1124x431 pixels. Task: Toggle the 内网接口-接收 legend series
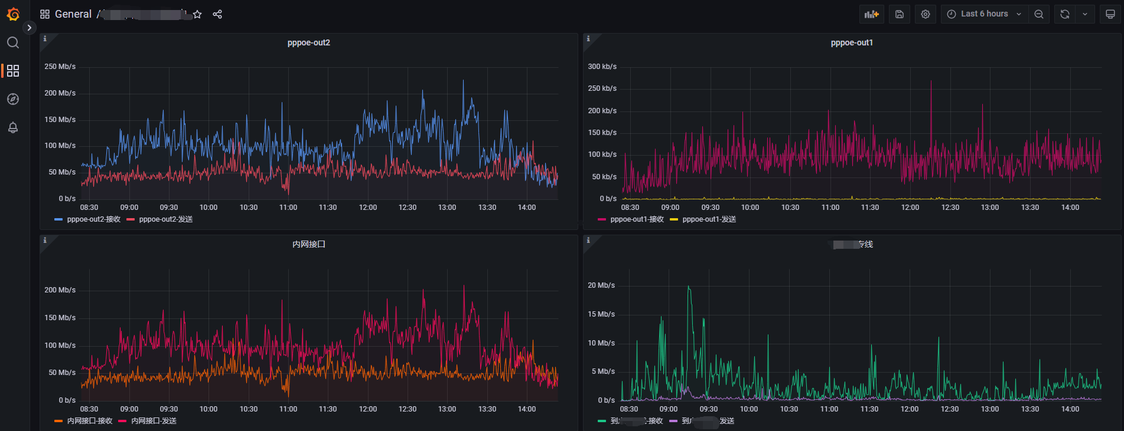pos(90,421)
